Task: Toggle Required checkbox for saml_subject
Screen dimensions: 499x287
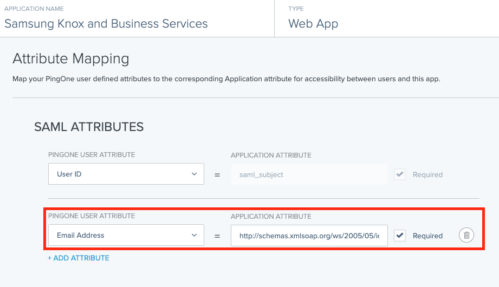Action: (x=400, y=174)
